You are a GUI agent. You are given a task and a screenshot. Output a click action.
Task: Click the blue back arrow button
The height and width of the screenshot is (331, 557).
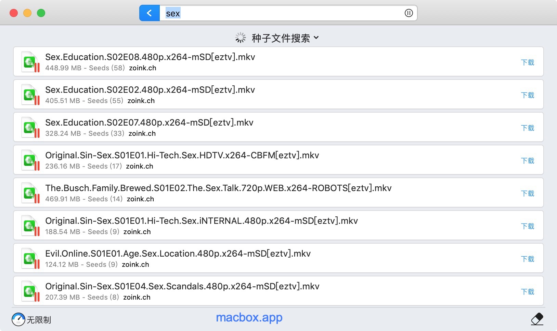coord(150,13)
